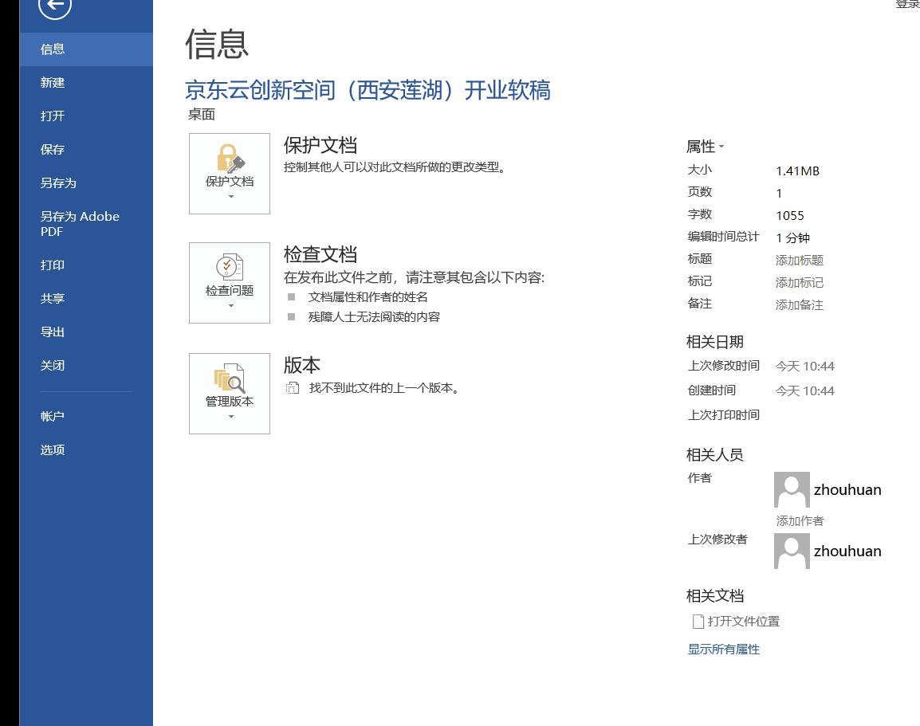
Task: Click the 信息 page title
Action: [x=217, y=44]
